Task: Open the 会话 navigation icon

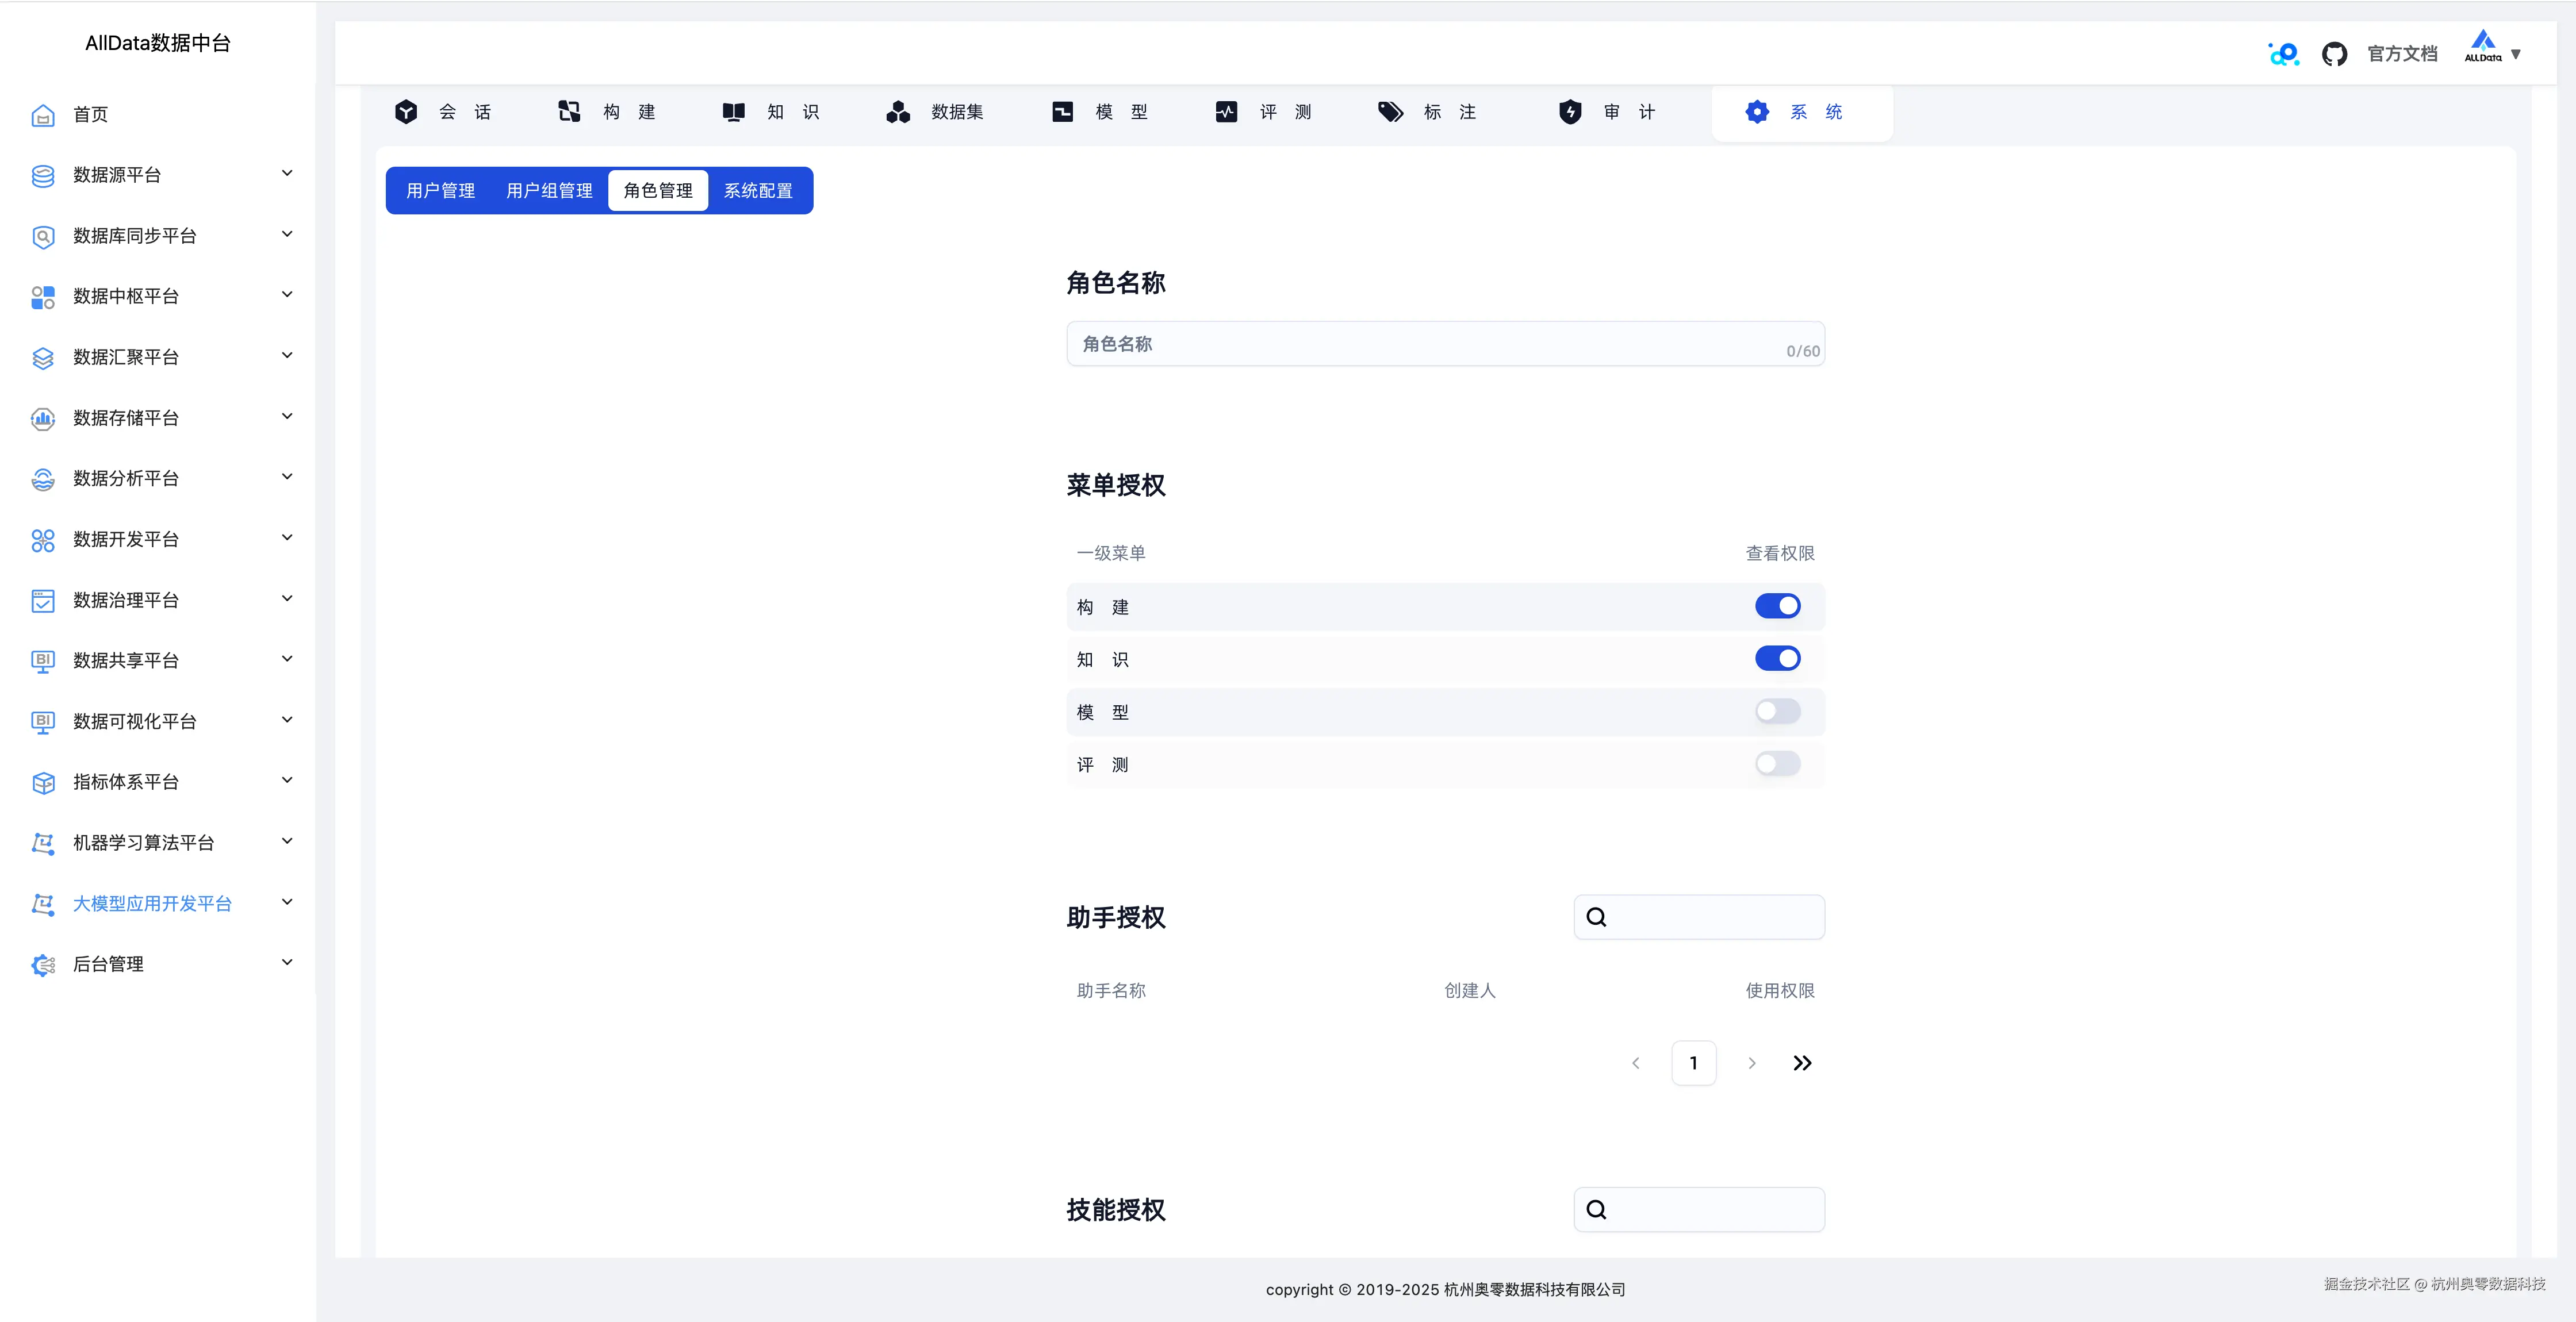Action: pos(406,112)
